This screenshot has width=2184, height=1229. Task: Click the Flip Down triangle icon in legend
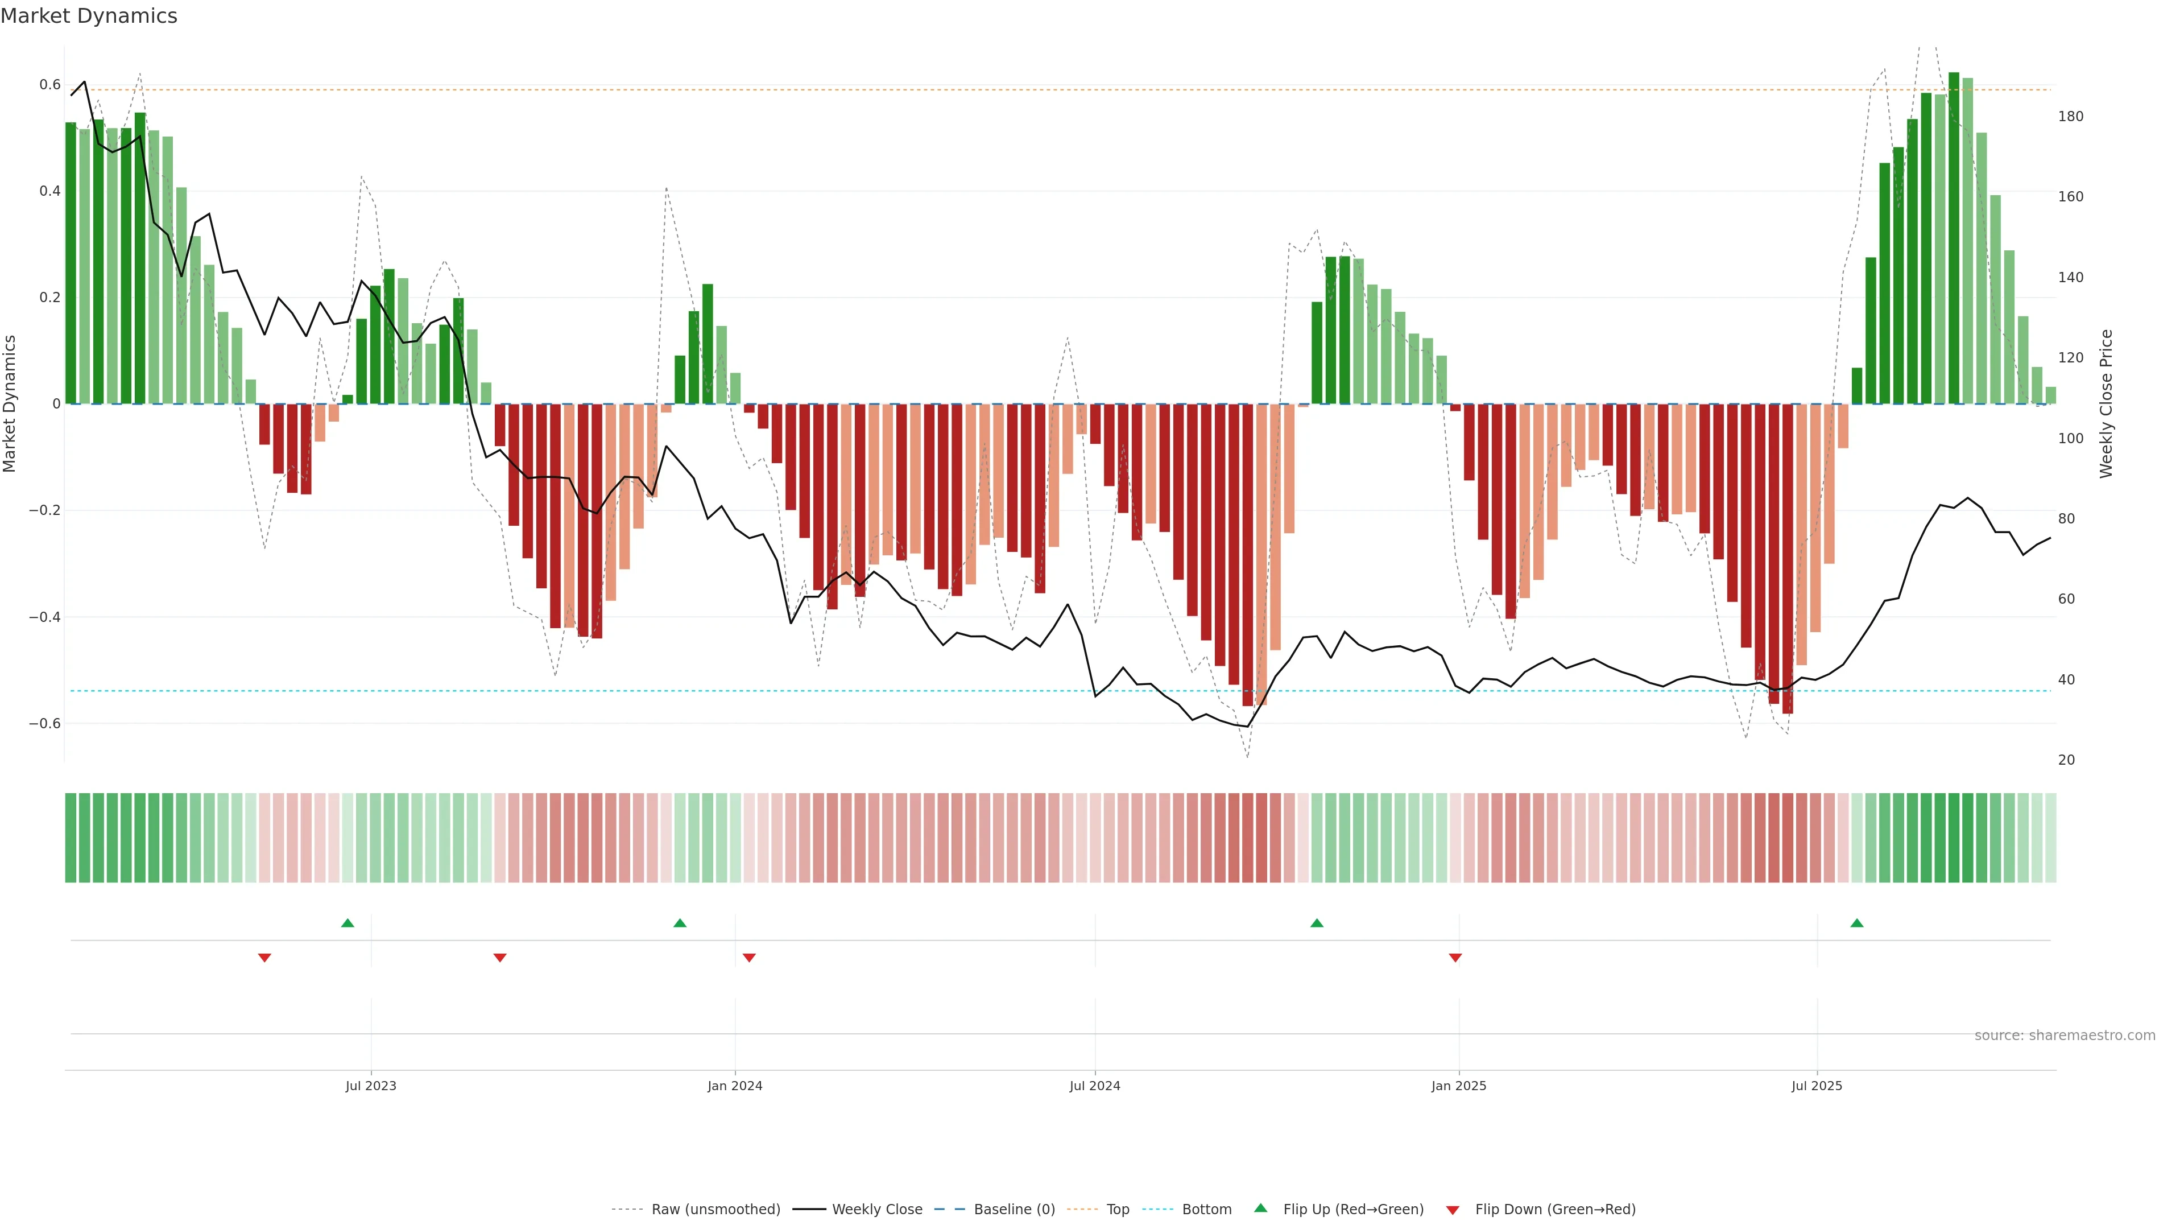(1453, 1210)
